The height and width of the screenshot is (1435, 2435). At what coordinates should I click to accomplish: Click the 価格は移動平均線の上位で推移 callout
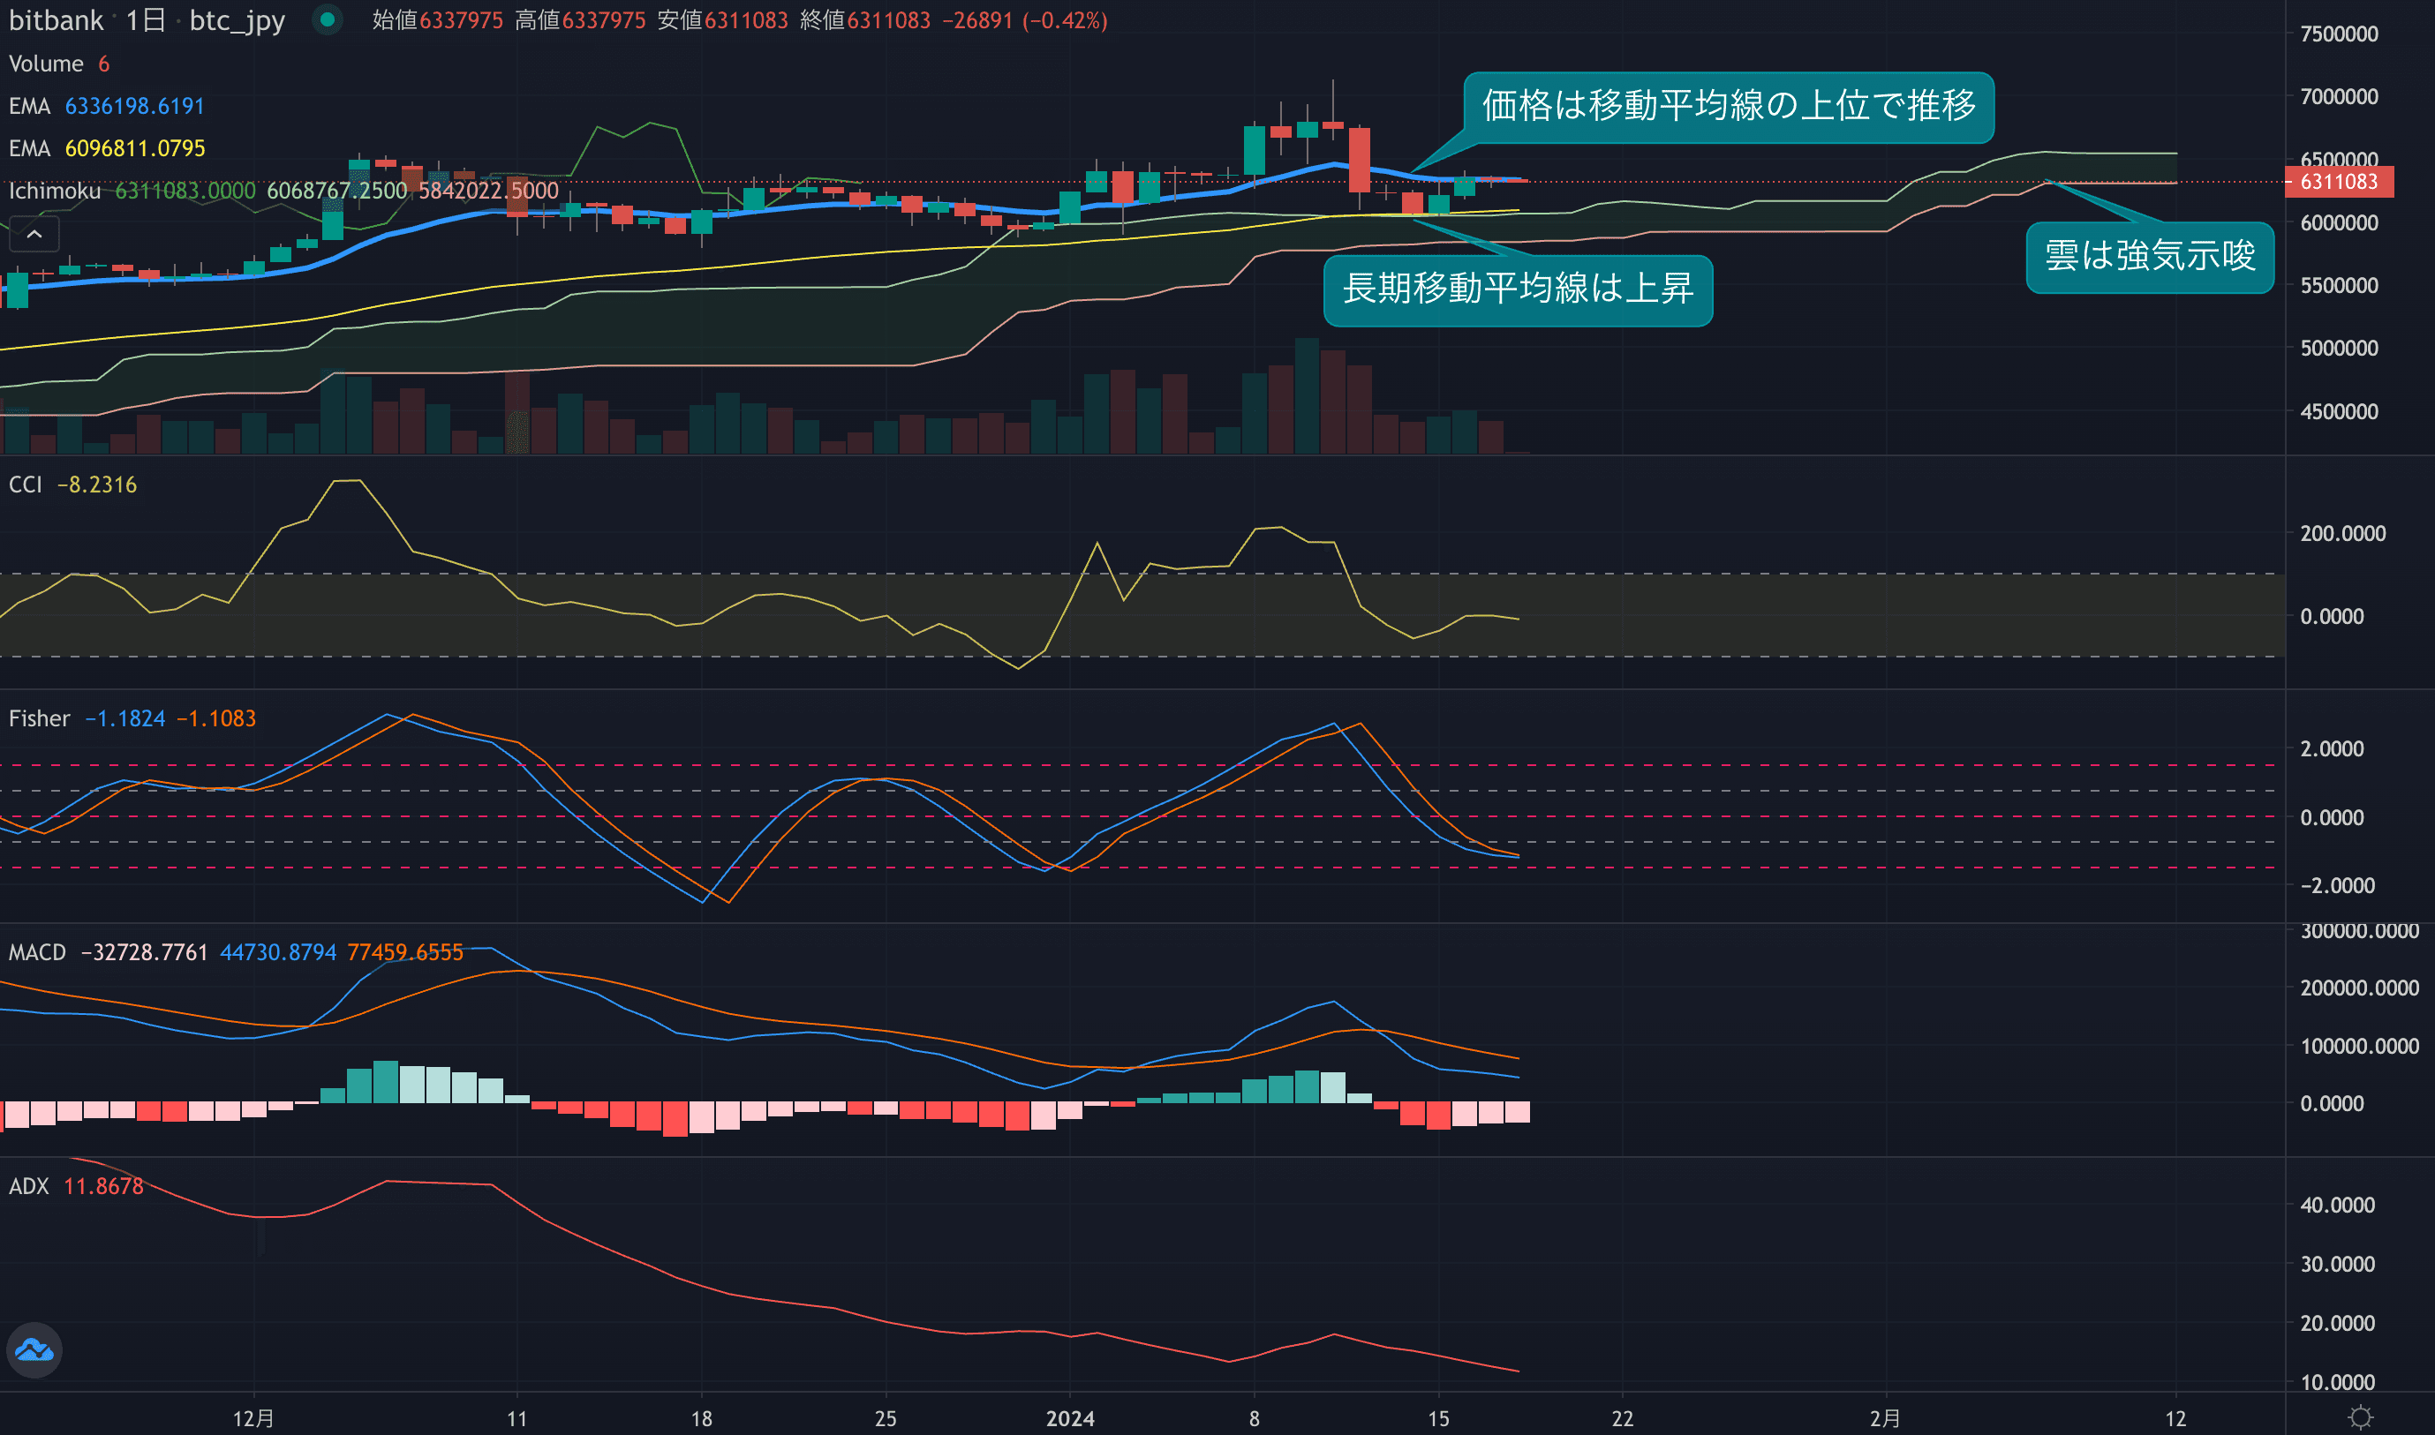[1728, 107]
